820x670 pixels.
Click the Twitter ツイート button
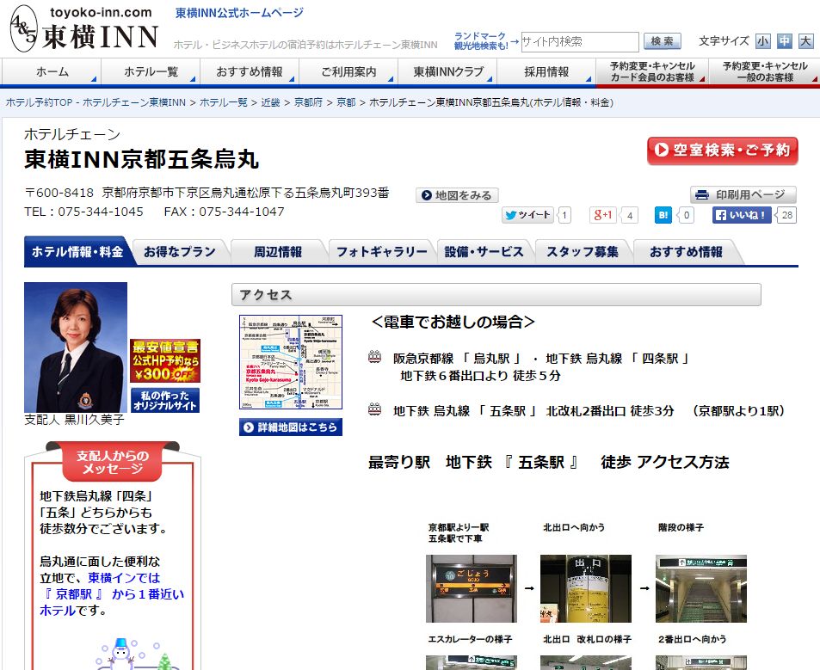(527, 215)
